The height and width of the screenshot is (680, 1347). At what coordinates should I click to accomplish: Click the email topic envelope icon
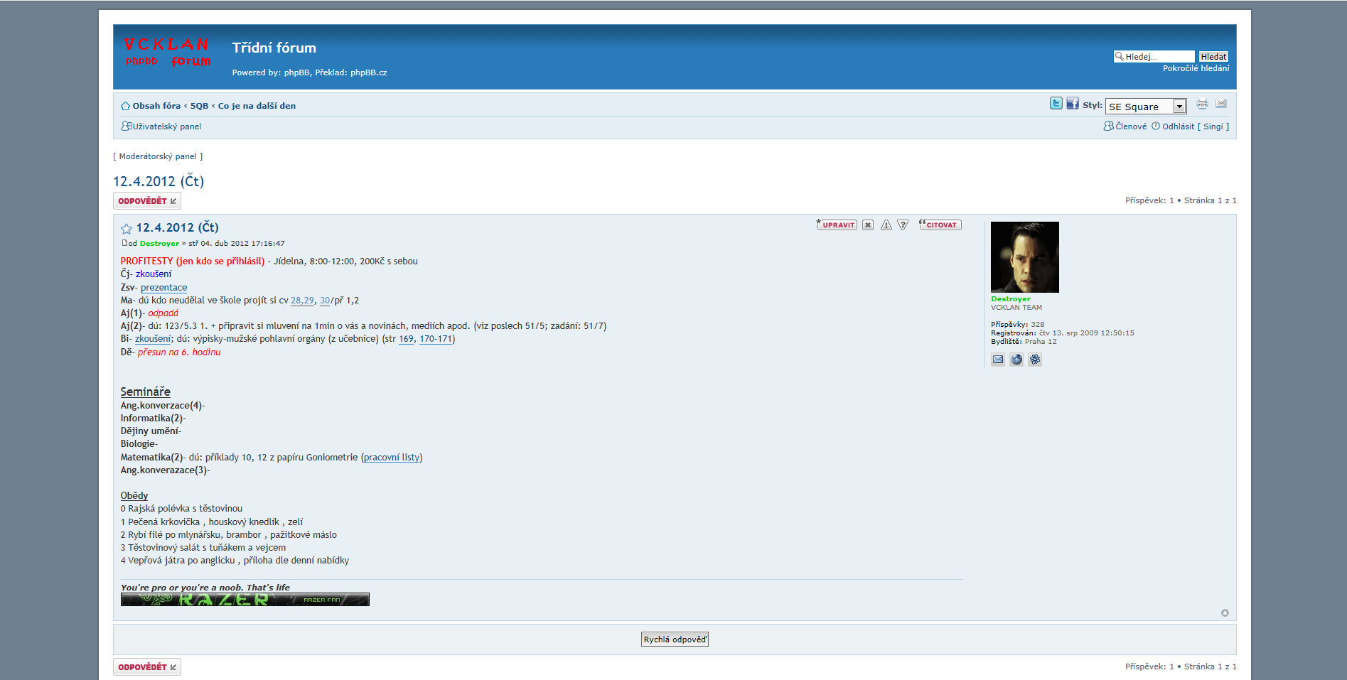1221,104
